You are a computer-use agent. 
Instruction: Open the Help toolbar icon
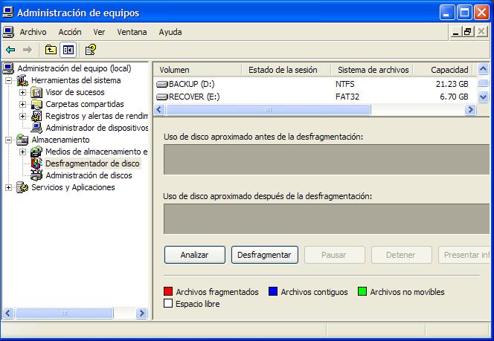click(x=91, y=50)
